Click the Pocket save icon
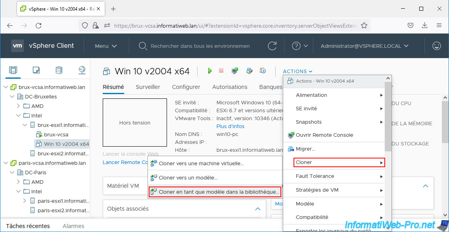The width and height of the screenshot is (449, 232). (411, 25)
